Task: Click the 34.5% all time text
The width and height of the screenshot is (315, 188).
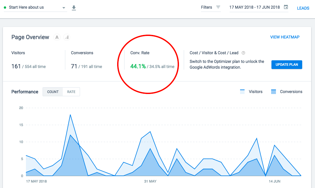Action: (x=162, y=67)
